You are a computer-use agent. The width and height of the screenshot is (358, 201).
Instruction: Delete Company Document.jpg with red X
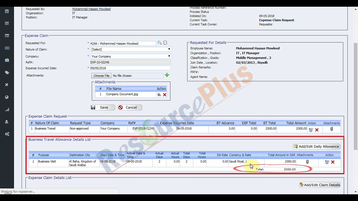click(x=165, y=95)
